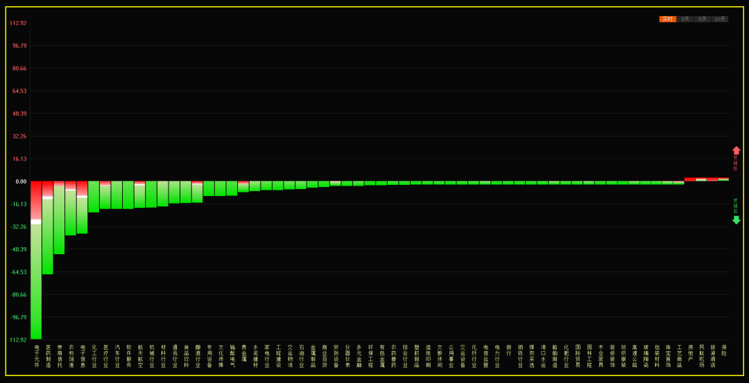
Task: Click the 医疗行业 axis label
Action: [x=105, y=357]
